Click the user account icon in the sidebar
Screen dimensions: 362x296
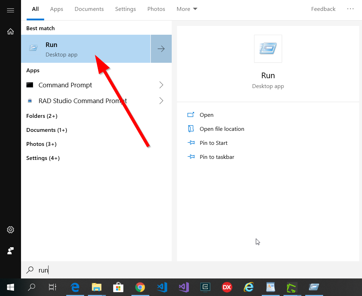pyautogui.click(x=11, y=251)
